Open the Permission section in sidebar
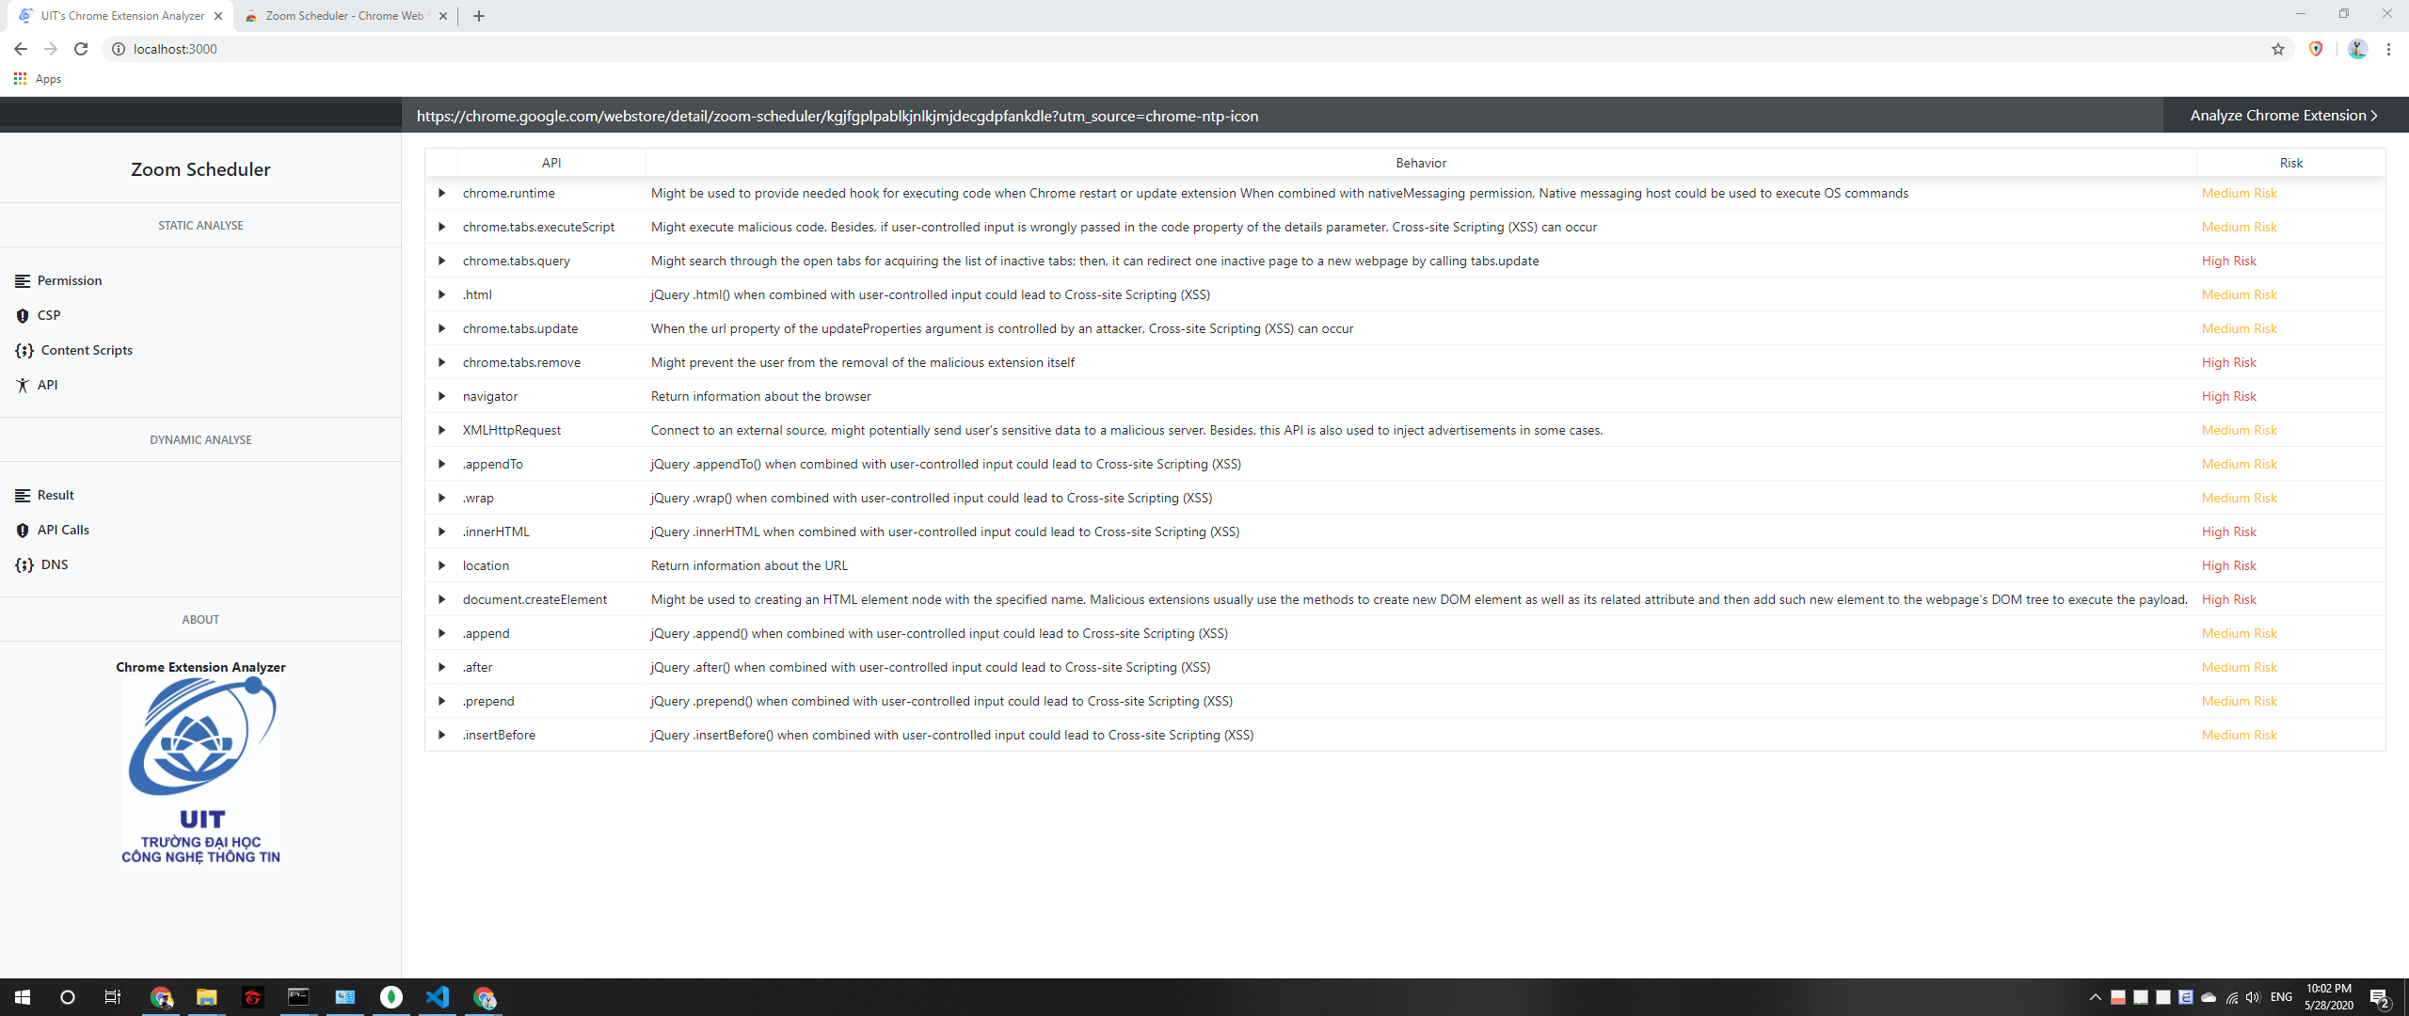Viewport: 2409px width, 1016px height. [x=58, y=280]
